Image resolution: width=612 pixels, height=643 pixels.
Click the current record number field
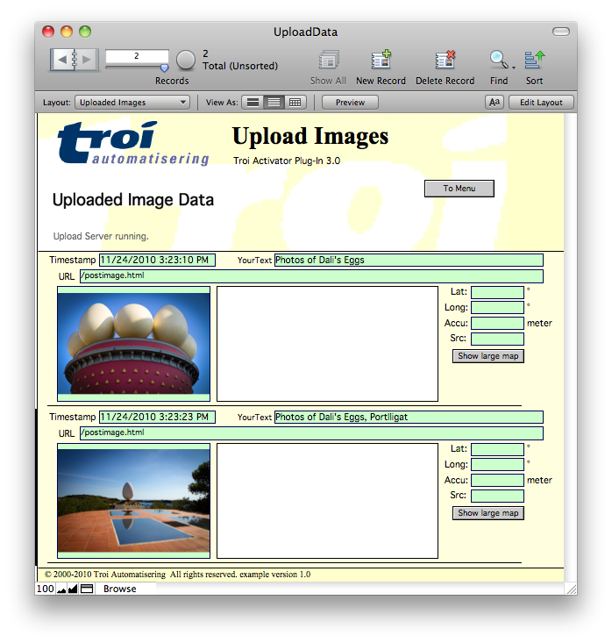(x=137, y=56)
